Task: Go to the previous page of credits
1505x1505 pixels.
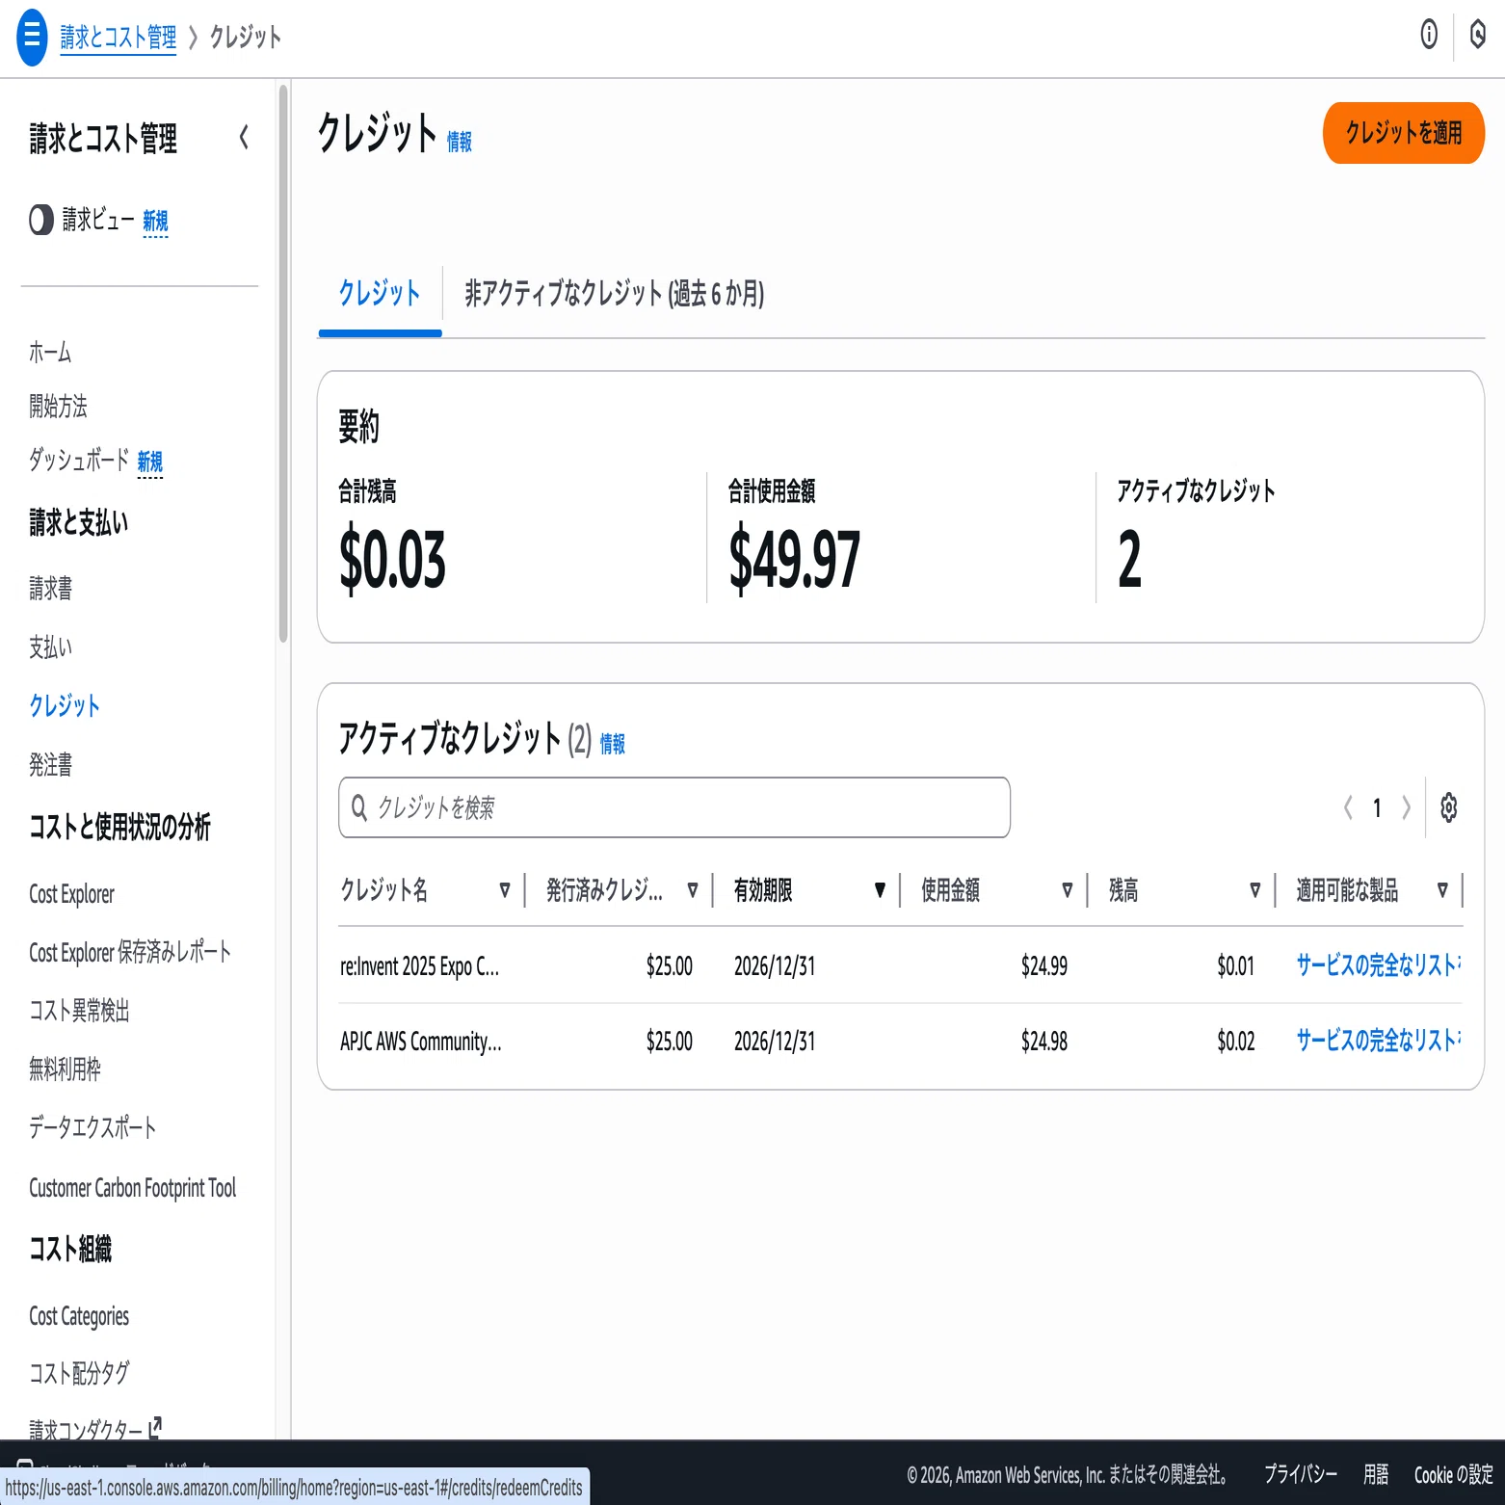Action: point(1348,807)
